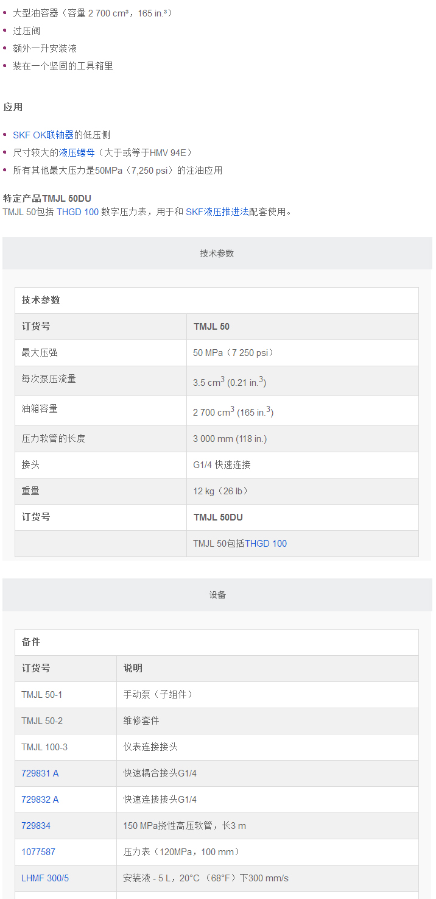Image resolution: width=436 pixels, height=899 pixels.
Task: Click the 液压螺母 hyperlink
Action: tap(77, 152)
